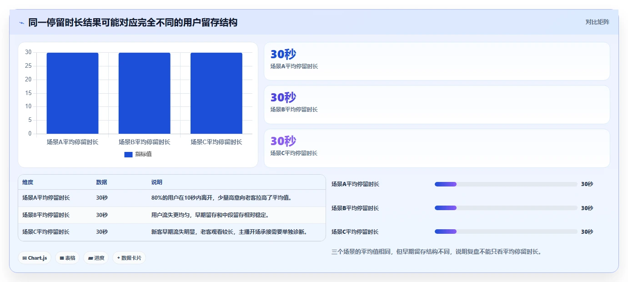The image size is (628, 282).
Task: Click the 场景A平均停留时长 x-axis label under chart
Action: [72, 142]
